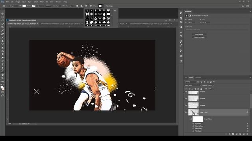Image resolution: width=252 pixels, height=141 pixels.
Task: Open path alignment options
Action: (82, 6)
